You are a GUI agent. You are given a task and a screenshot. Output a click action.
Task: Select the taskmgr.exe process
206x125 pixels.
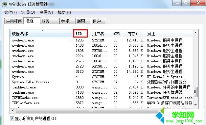[102, 92]
